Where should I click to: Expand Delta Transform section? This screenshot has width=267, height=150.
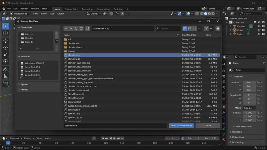pos(243,127)
